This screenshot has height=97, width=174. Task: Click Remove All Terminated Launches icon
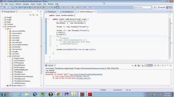click(138, 65)
